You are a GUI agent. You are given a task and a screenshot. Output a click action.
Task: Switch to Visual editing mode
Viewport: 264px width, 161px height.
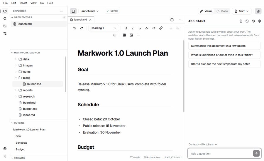(x=206, y=11)
